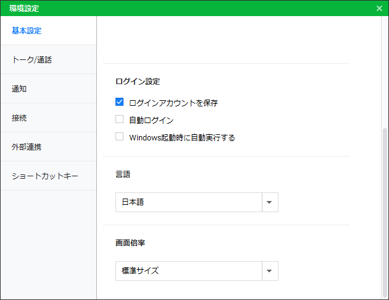Open the 日本語 language combo box
The height and width of the screenshot is (300, 389).
[x=189, y=202]
